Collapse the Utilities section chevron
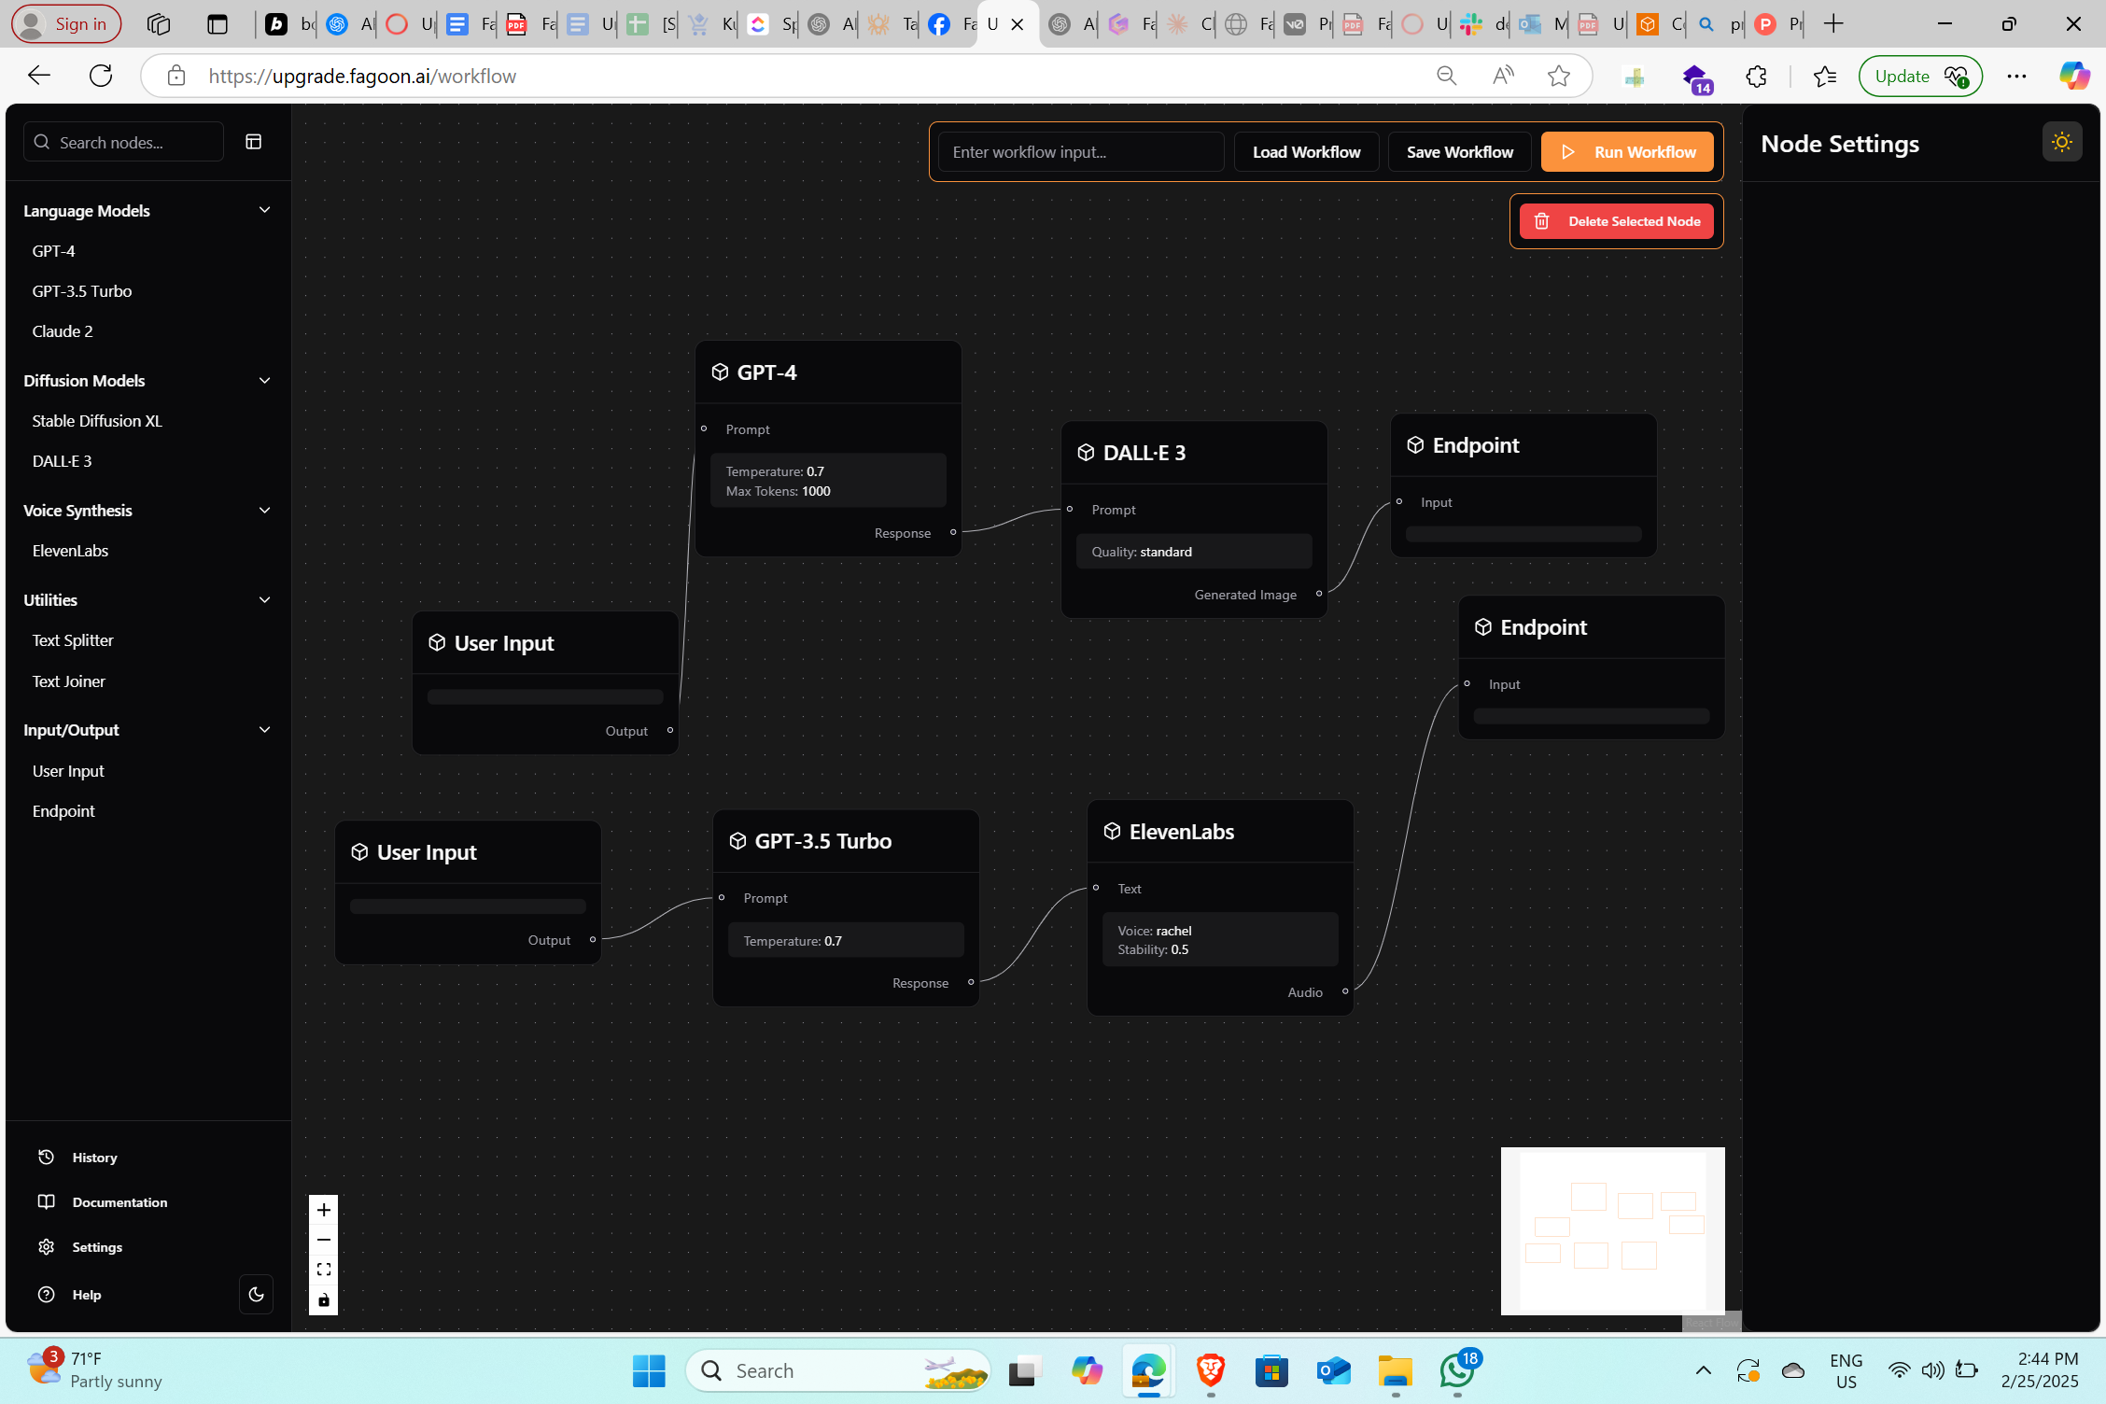 pos(264,600)
